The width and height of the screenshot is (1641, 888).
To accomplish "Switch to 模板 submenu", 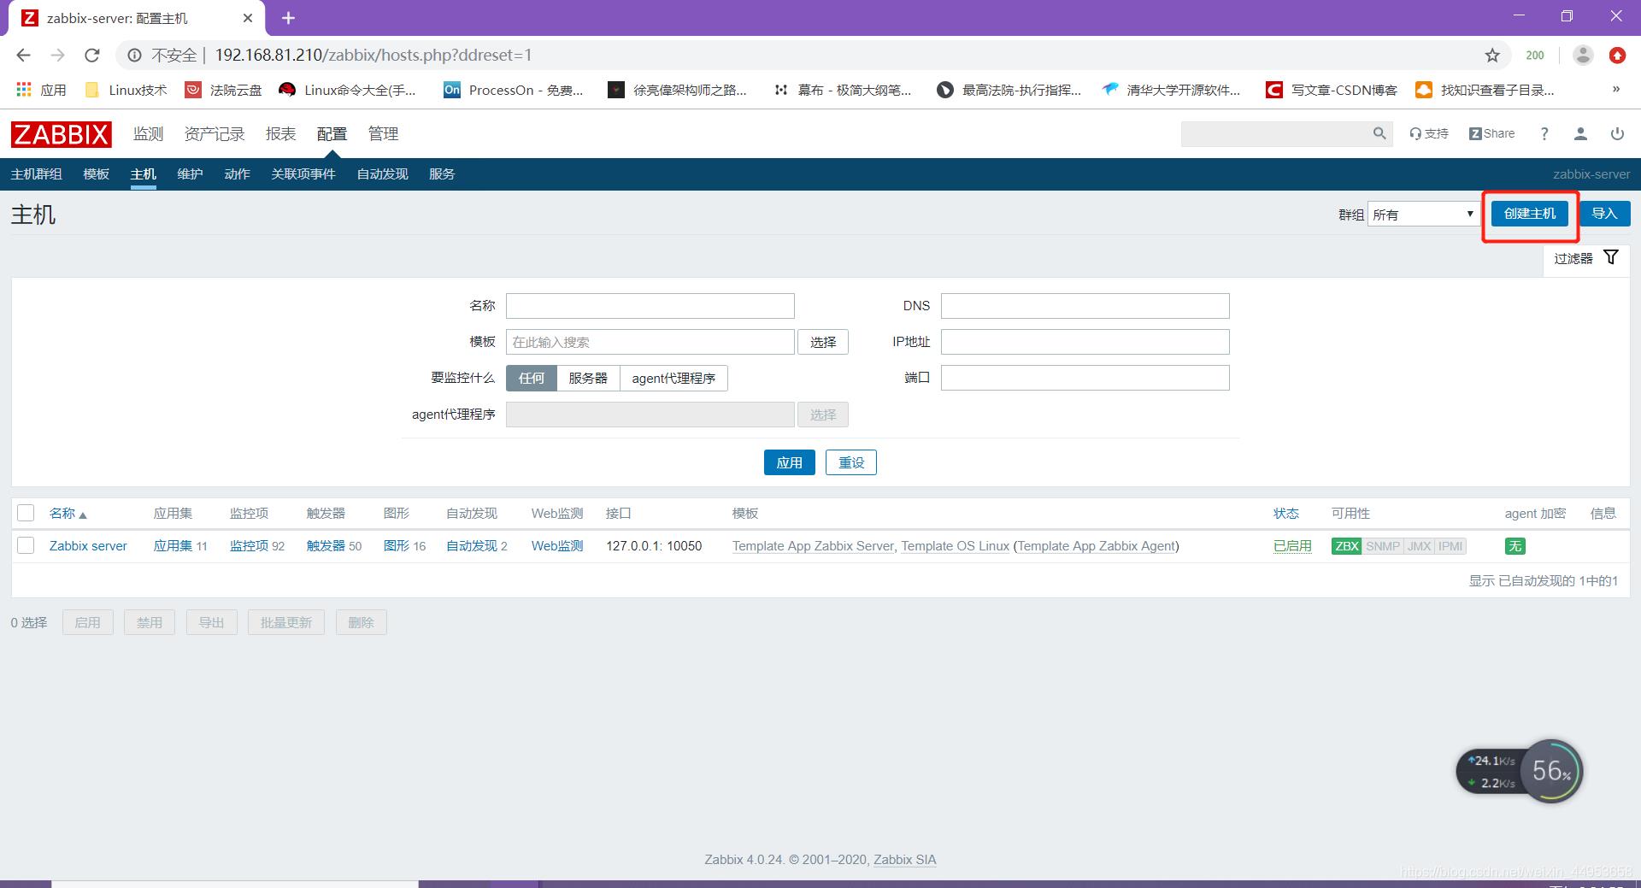I will coord(96,174).
